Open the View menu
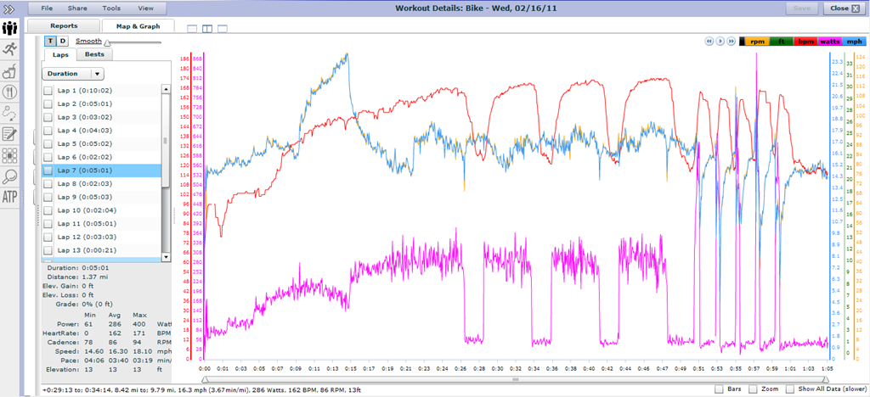The width and height of the screenshot is (870, 397). pos(146,8)
